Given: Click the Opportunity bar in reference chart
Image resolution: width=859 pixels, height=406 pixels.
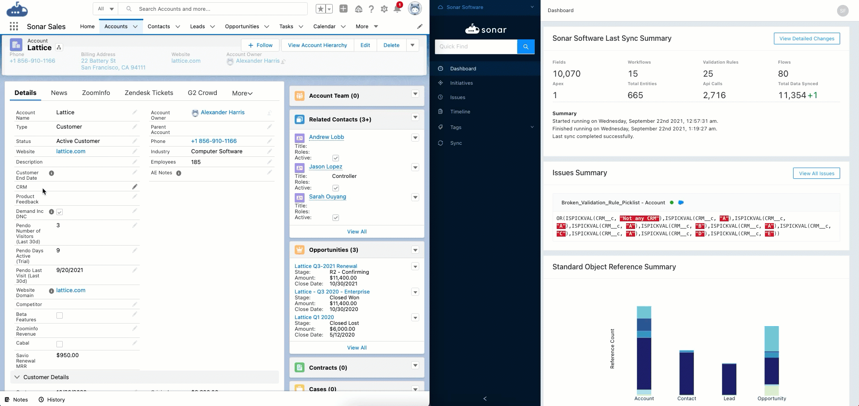Looking at the screenshot, I should point(772,360).
